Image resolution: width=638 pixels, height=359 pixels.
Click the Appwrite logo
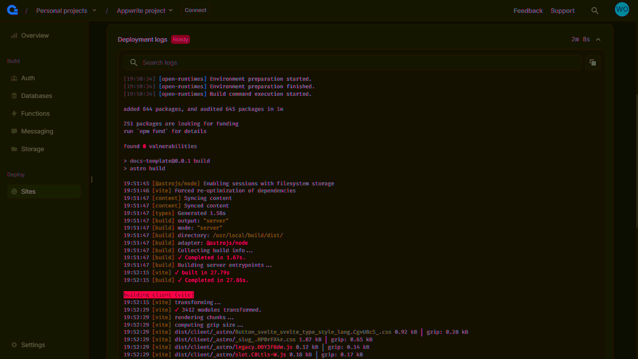(x=12, y=9)
